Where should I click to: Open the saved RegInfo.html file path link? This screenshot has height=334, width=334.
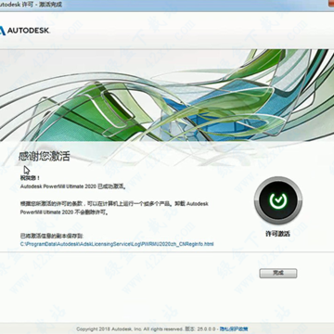pos(117,244)
